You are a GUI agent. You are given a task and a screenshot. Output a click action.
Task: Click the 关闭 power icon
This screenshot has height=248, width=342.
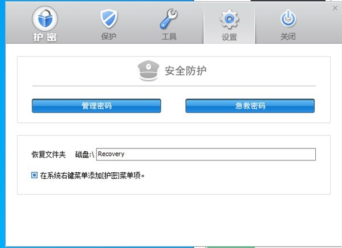pos(288,18)
